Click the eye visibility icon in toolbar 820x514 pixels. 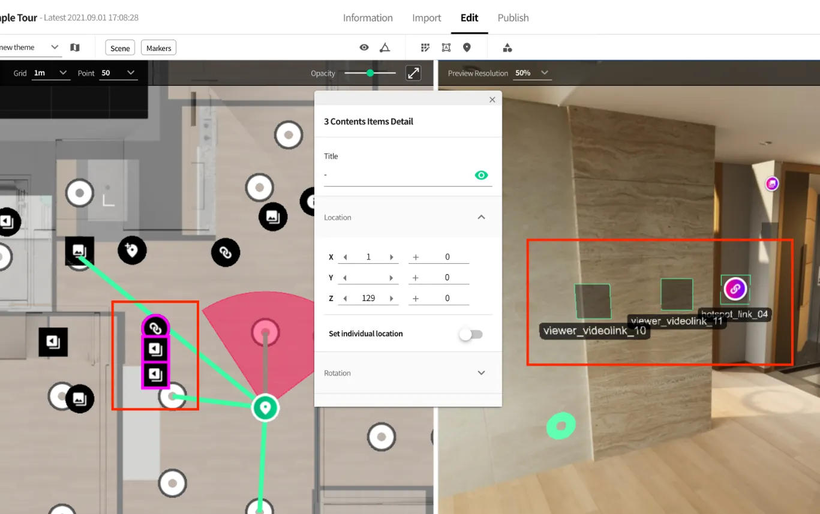click(364, 47)
